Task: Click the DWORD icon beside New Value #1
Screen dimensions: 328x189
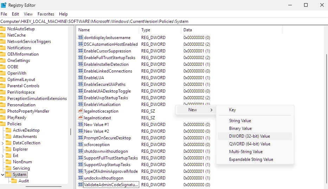Action: tap(81, 125)
